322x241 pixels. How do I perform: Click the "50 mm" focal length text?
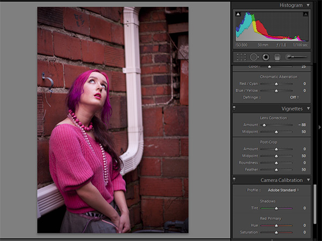pos(263,45)
